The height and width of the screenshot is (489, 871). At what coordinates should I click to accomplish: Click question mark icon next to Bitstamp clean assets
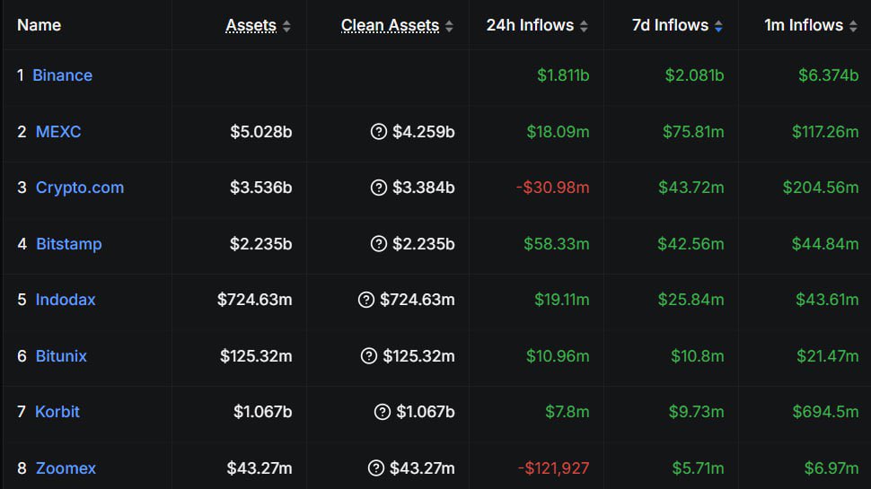click(x=379, y=244)
